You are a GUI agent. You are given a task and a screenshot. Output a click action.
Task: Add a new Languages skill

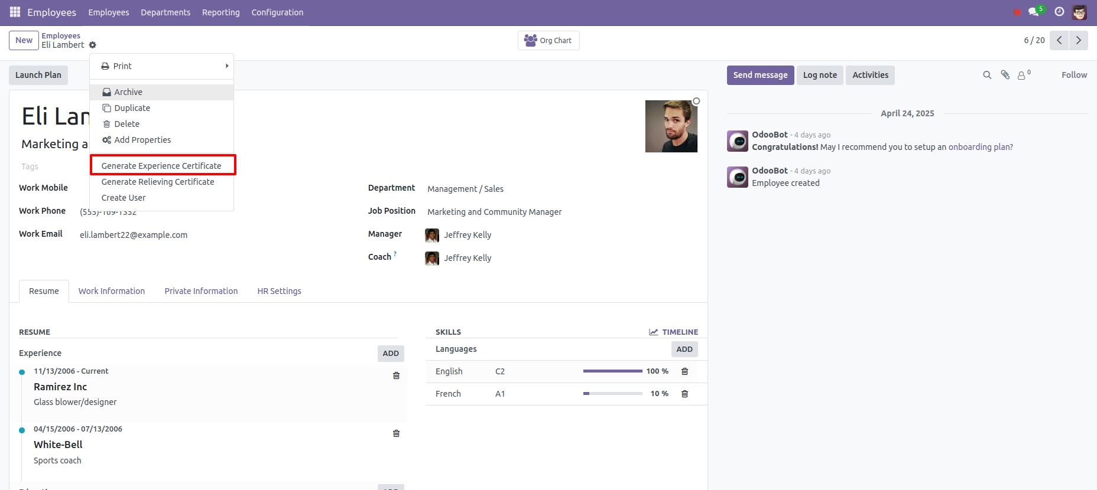[x=684, y=349]
